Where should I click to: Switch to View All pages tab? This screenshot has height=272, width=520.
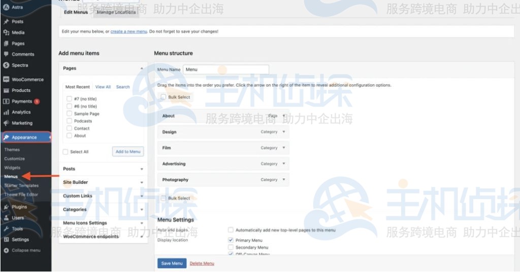tap(103, 87)
